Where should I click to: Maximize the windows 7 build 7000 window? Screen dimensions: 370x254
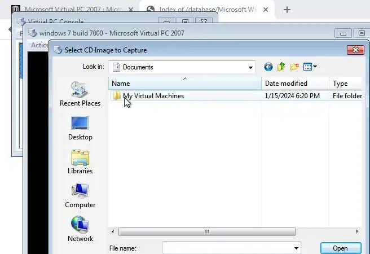click(361, 33)
